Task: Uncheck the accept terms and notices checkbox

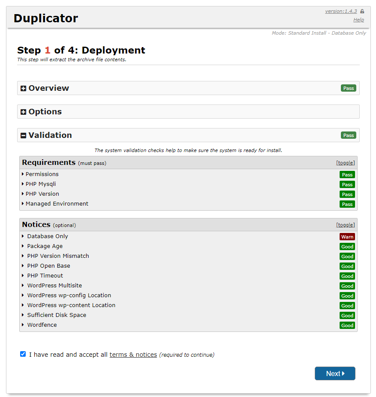Action: pos(23,354)
